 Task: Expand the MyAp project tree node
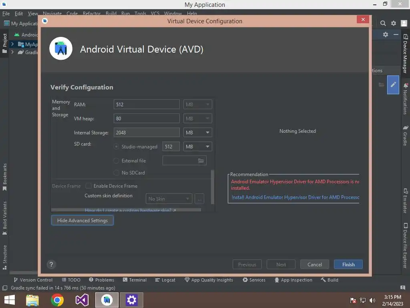[12, 44]
